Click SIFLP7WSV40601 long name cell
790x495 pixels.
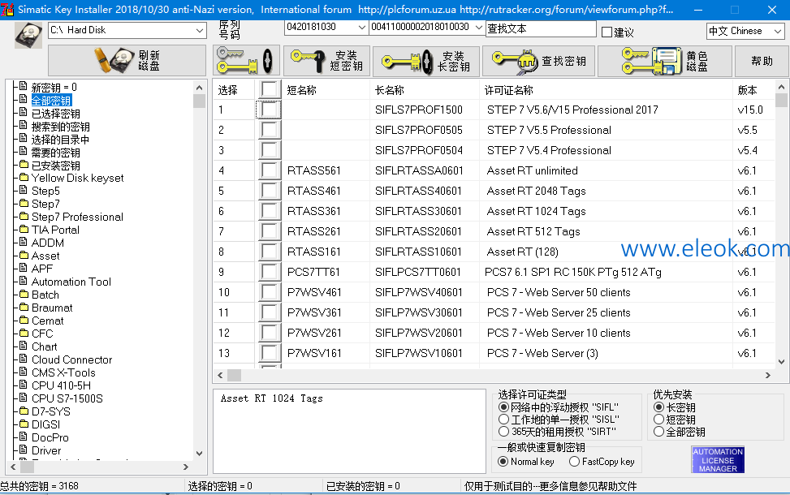(419, 292)
